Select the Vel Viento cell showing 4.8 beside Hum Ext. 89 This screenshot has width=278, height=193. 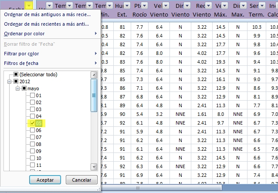[x=159, y=105]
